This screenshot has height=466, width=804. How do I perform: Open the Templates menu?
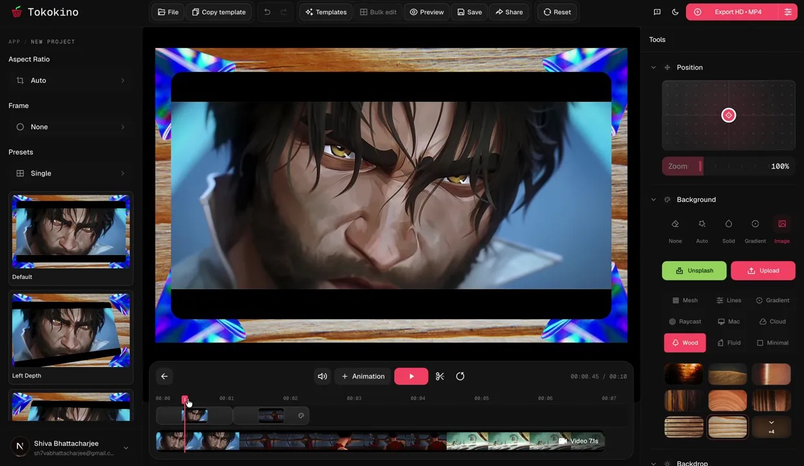325,12
